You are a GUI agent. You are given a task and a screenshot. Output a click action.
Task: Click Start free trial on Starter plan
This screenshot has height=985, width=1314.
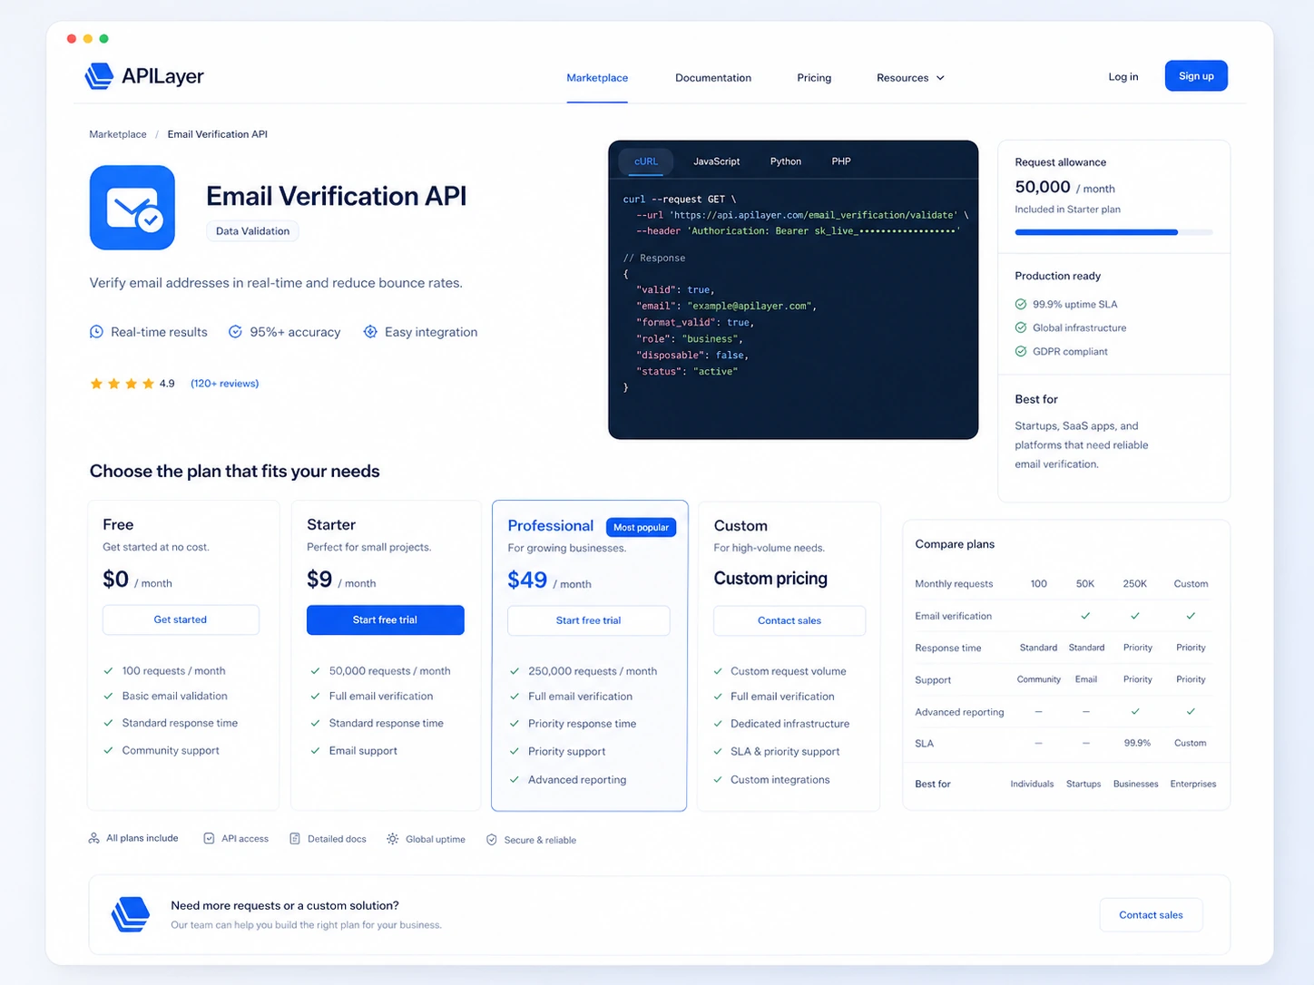point(386,620)
